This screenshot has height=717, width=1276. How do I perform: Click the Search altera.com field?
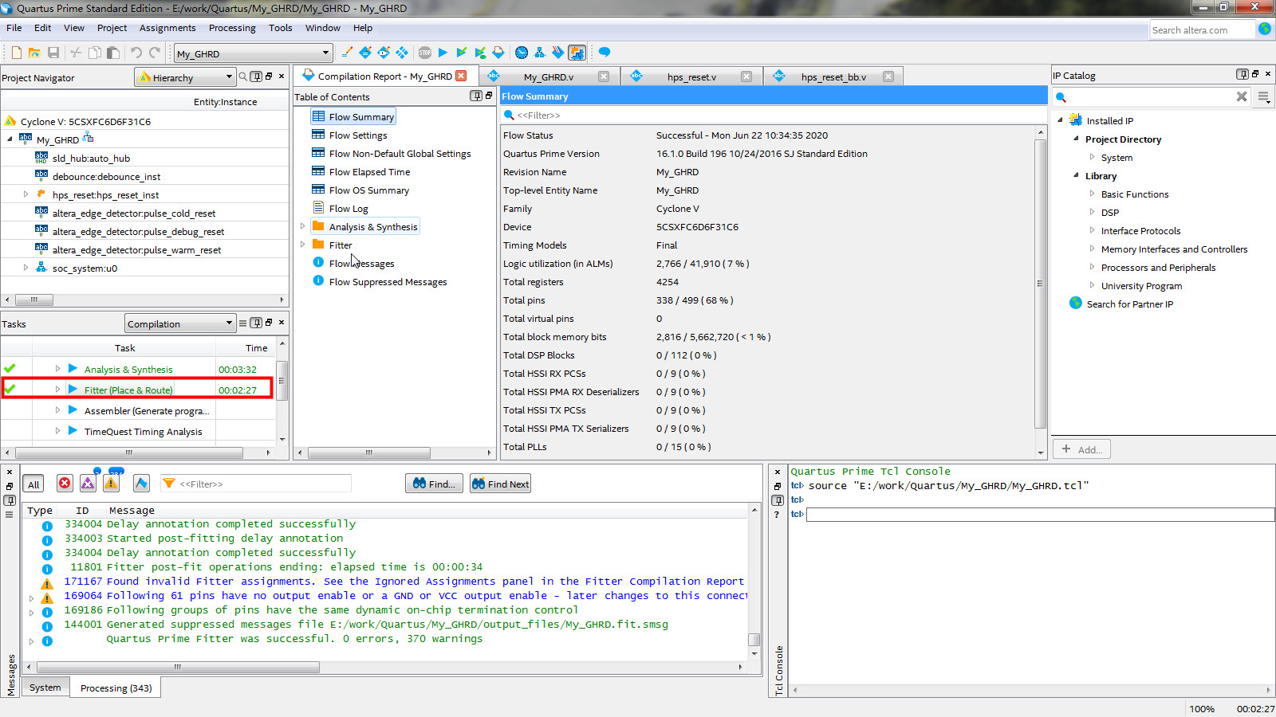click(1203, 29)
